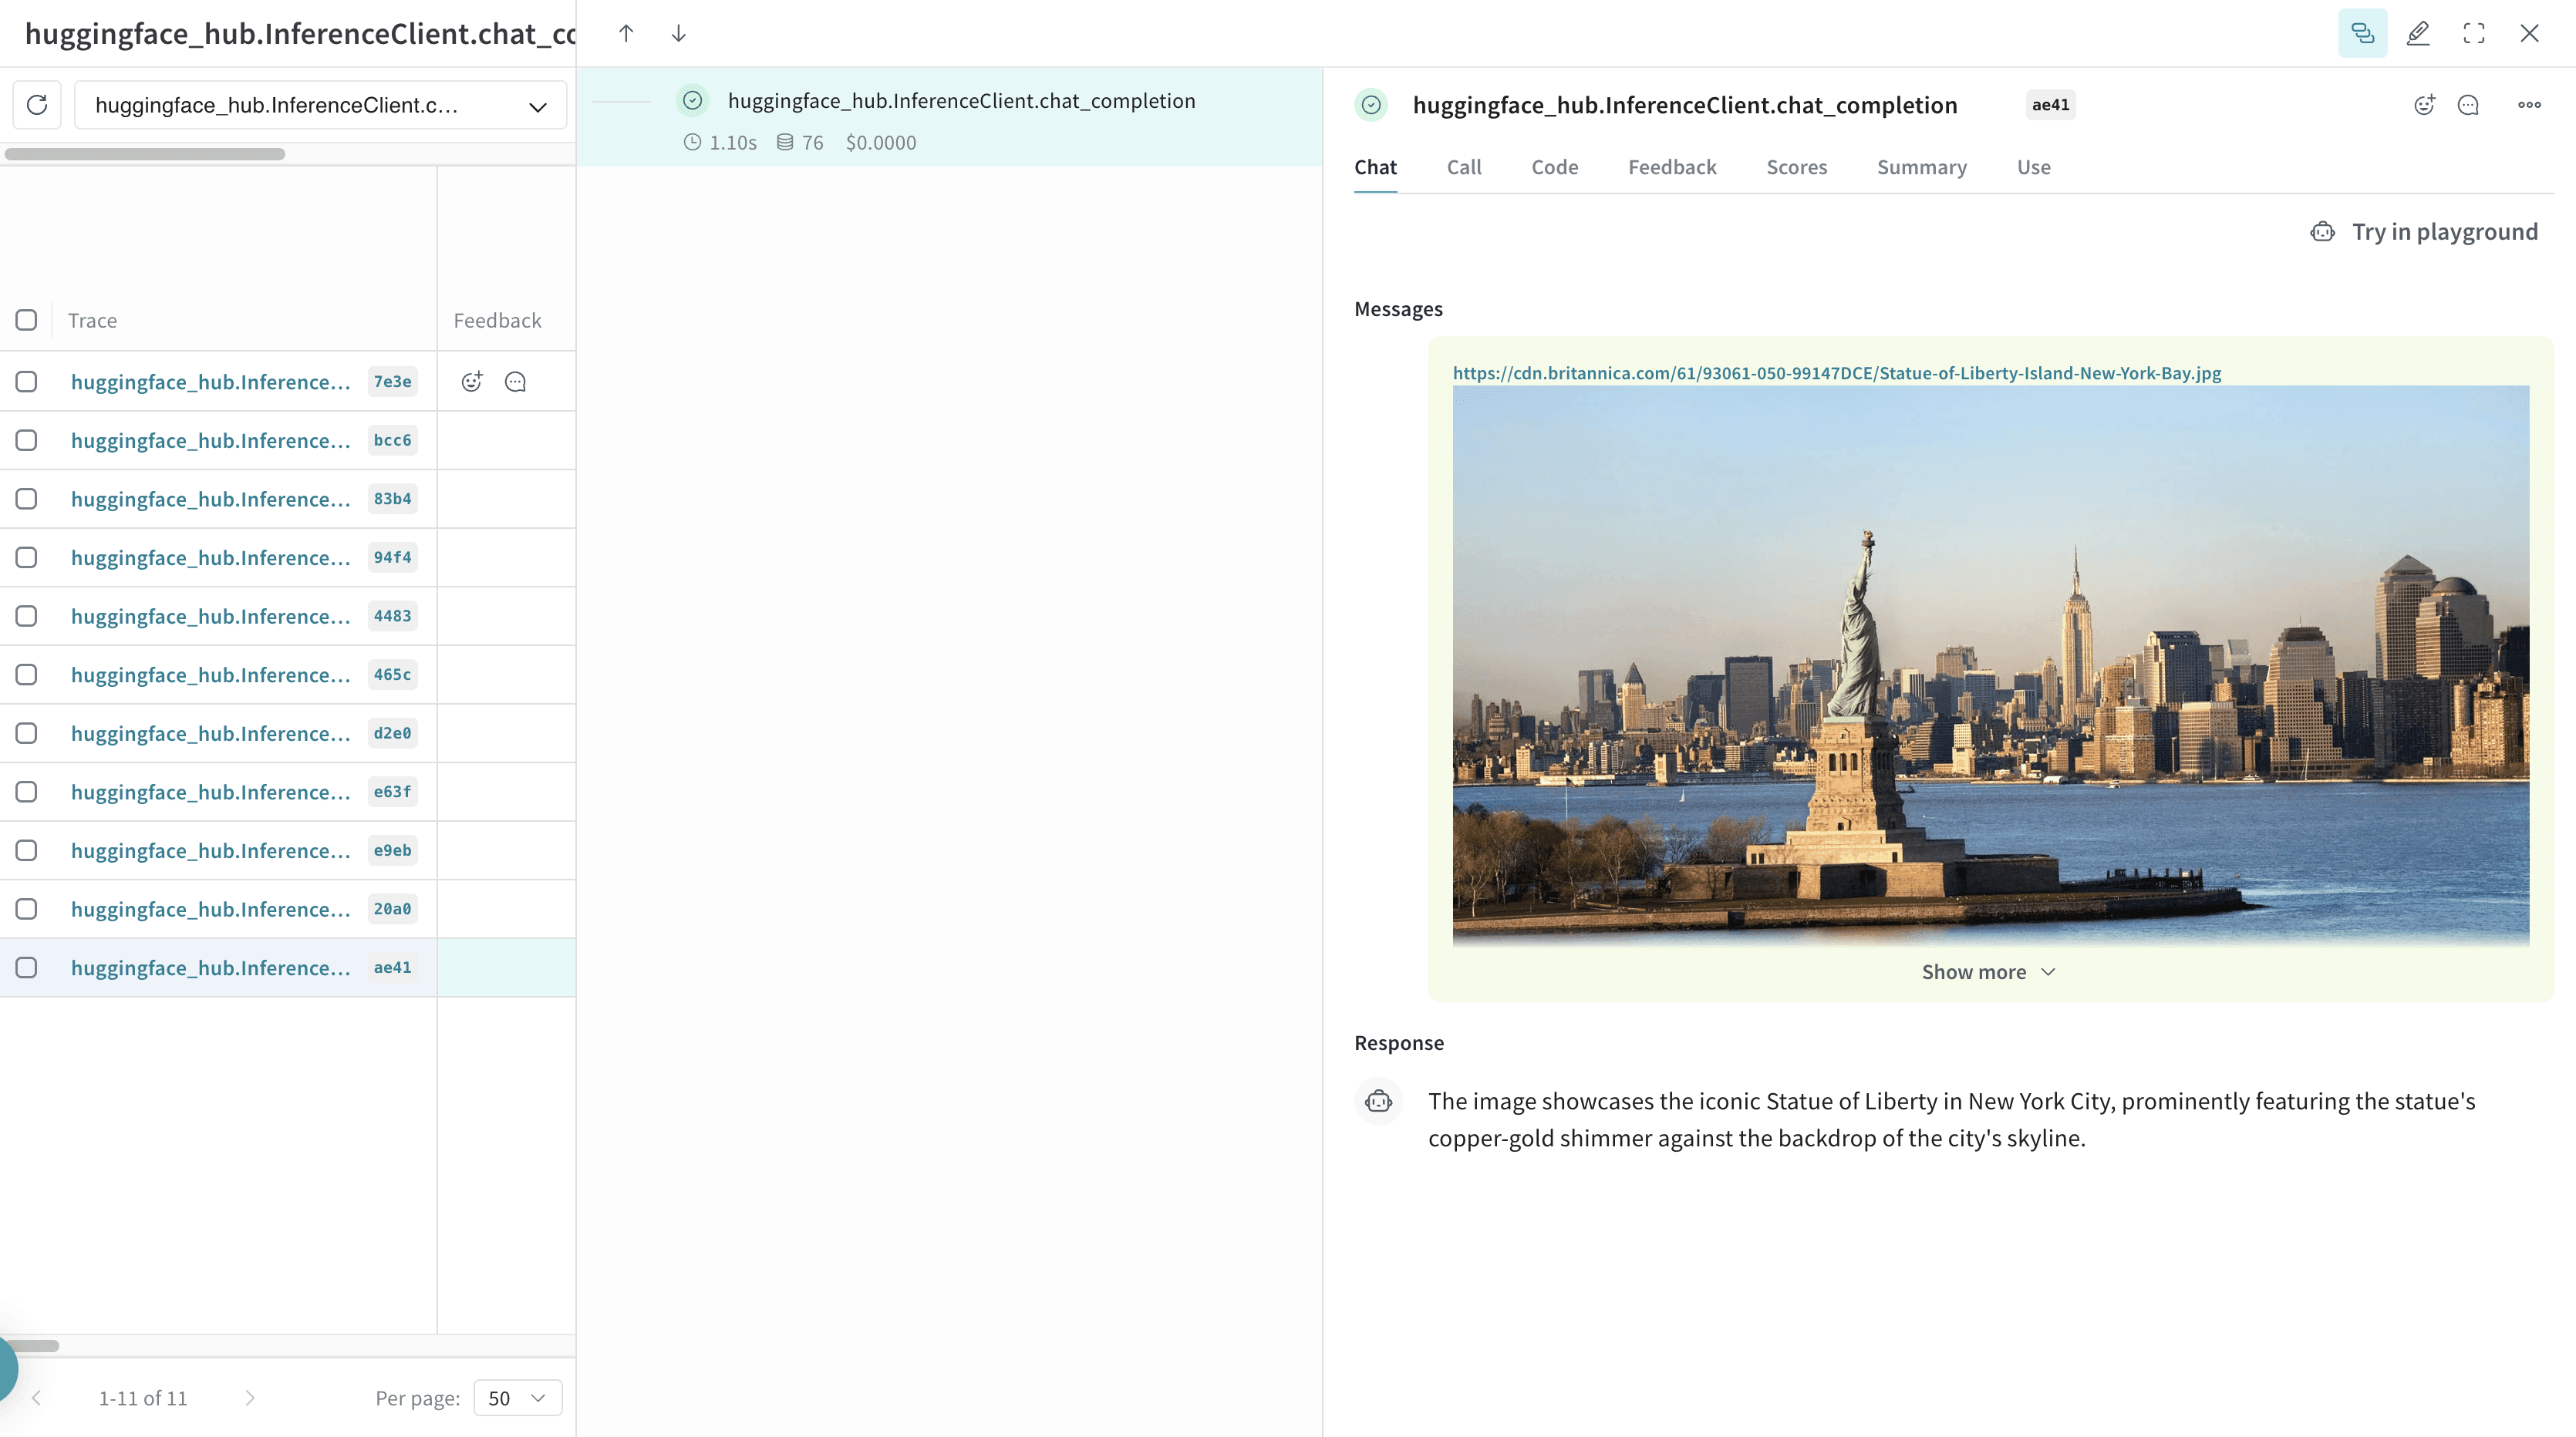The width and height of the screenshot is (2576, 1437).
Task: Enter fullscreen with the expand icon
Action: click(x=2474, y=33)
